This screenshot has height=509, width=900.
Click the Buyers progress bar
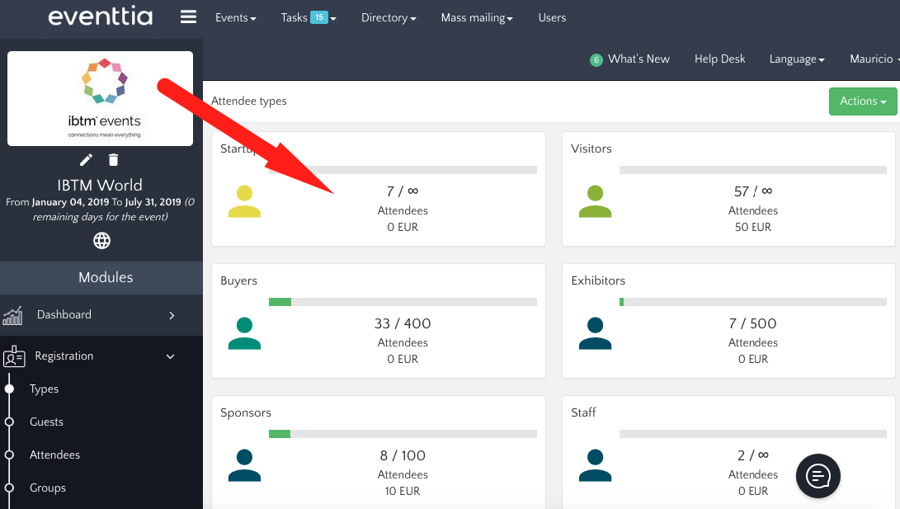click(403, 302)
